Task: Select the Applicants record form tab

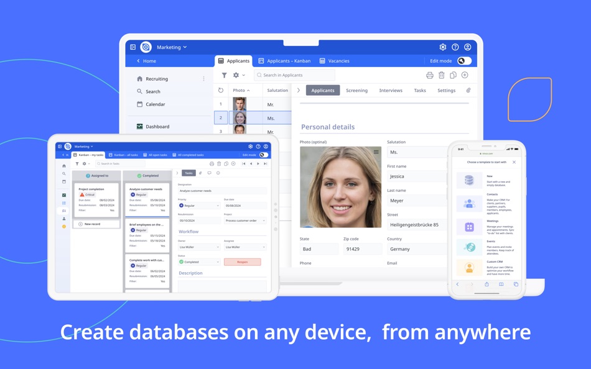Action: pyautogui.click(x=323, y=90)
